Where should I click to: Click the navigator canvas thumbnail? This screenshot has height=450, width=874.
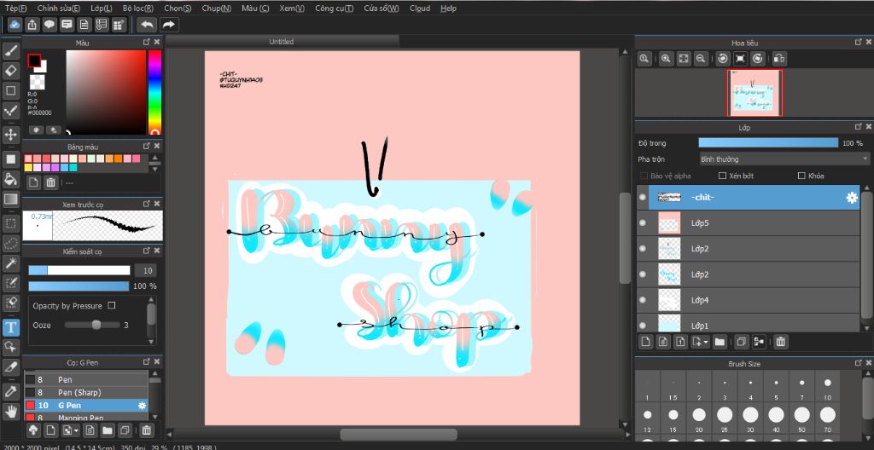click(x=755, y=93)
